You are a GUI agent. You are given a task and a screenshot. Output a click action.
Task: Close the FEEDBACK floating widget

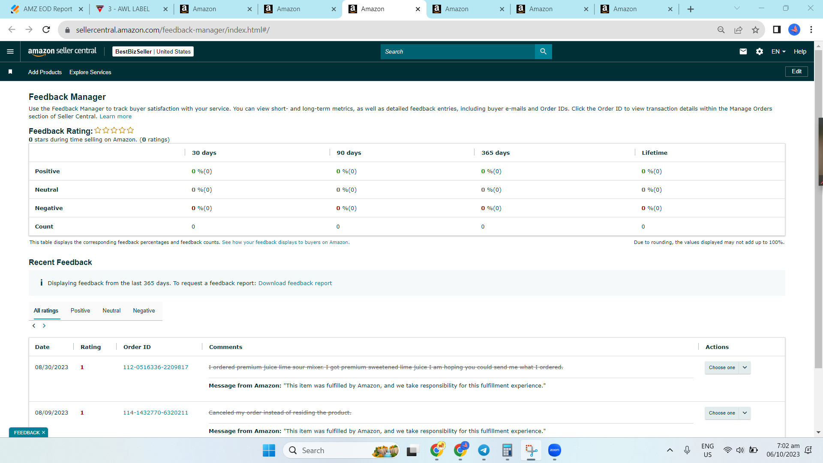click(43, 433)
